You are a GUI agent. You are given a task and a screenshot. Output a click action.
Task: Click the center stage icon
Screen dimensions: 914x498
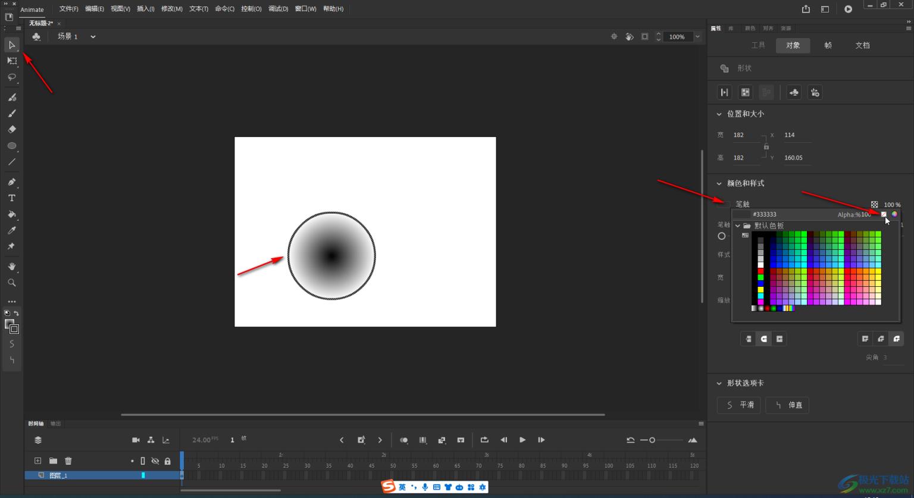point(614,37)
